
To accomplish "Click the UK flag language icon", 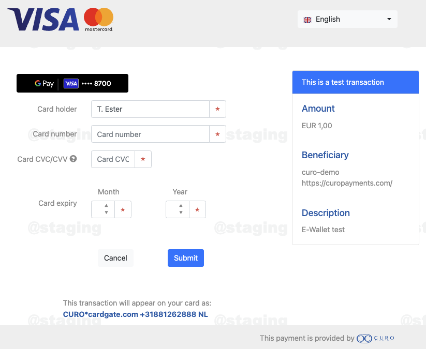I will point(307,20).
